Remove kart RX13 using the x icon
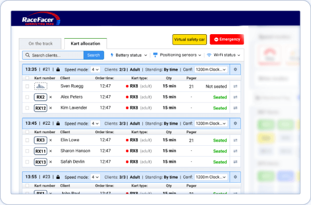This screenshot has width=311, height=205. [x=51, y=162]
